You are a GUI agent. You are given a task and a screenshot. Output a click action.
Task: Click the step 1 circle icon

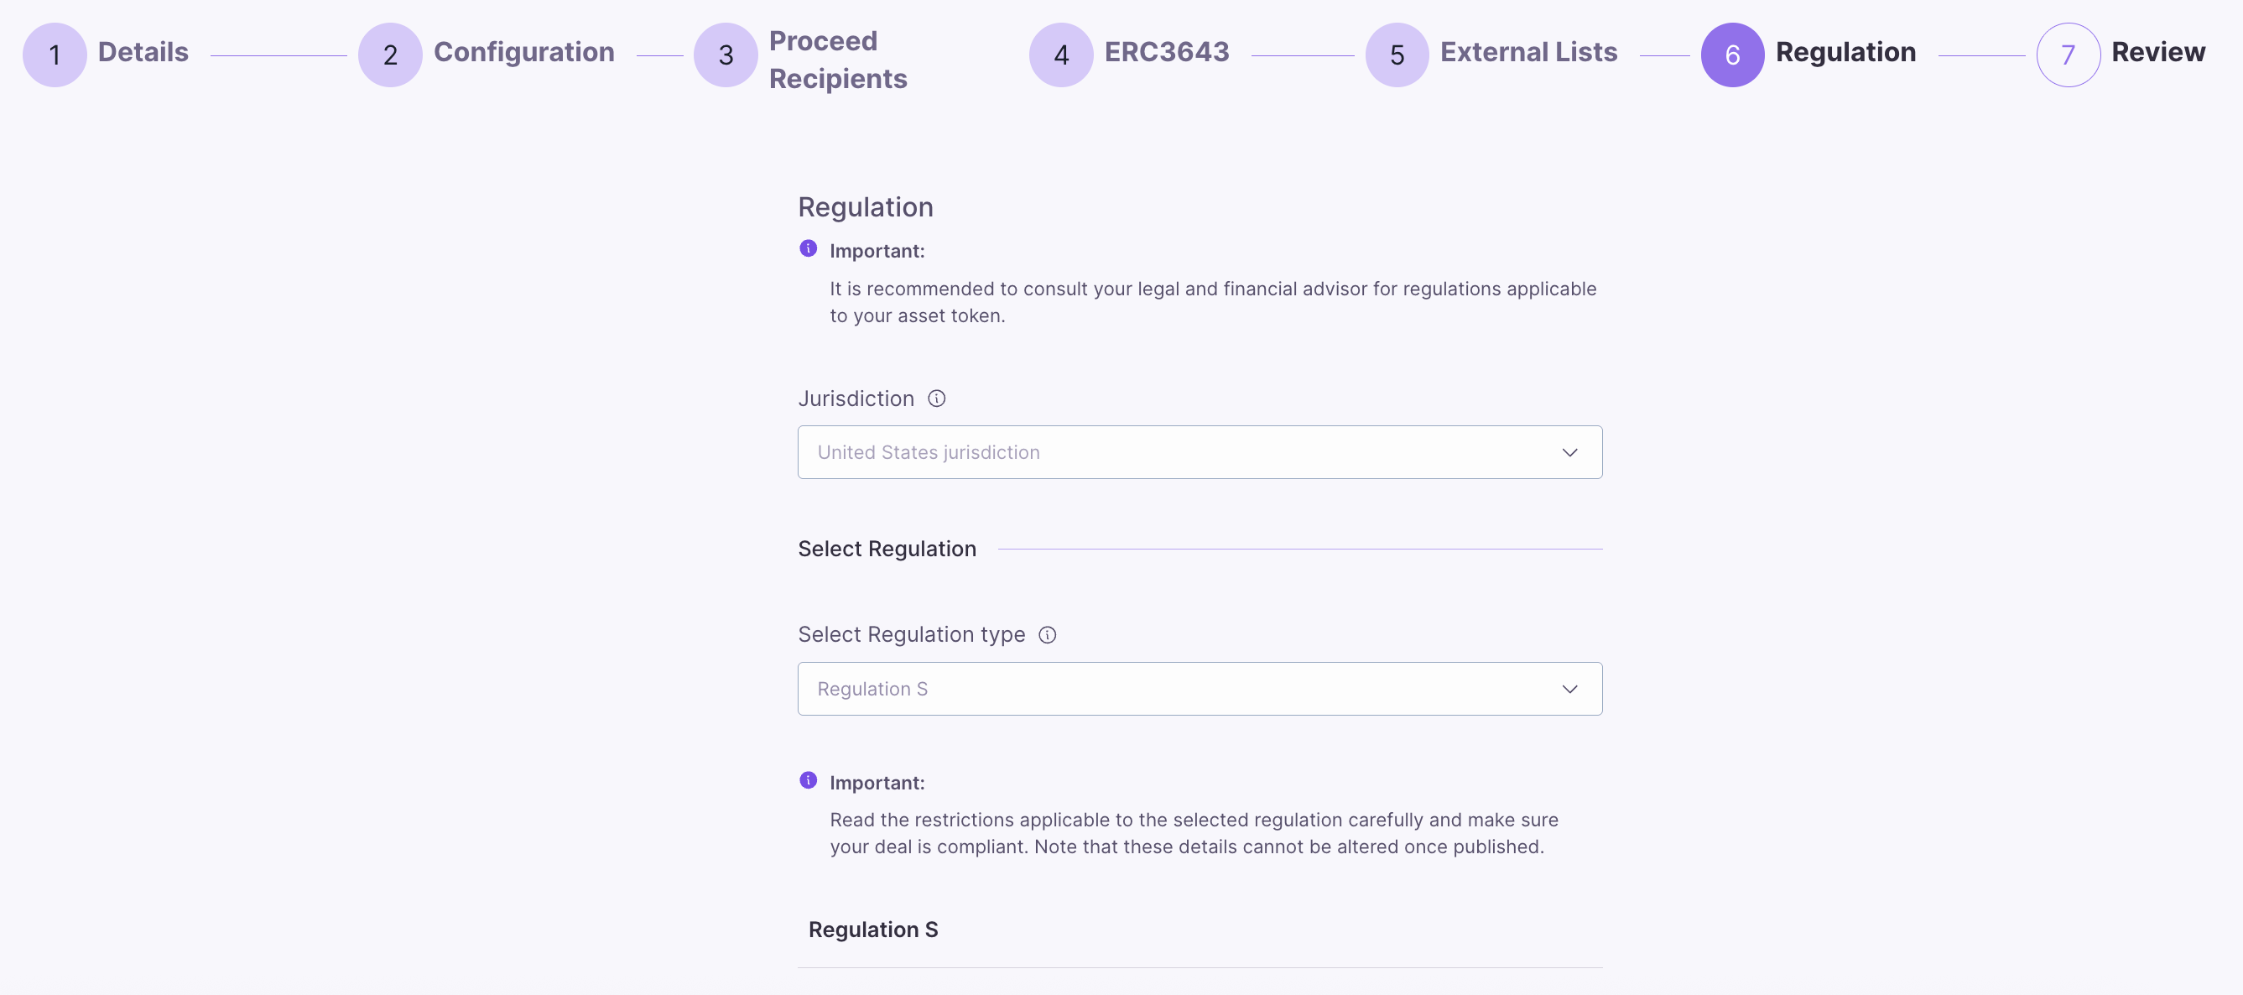(55, 55)
